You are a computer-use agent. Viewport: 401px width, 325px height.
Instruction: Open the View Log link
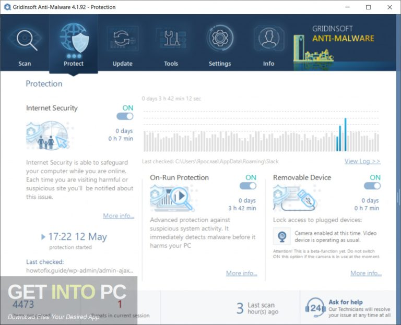362,161
